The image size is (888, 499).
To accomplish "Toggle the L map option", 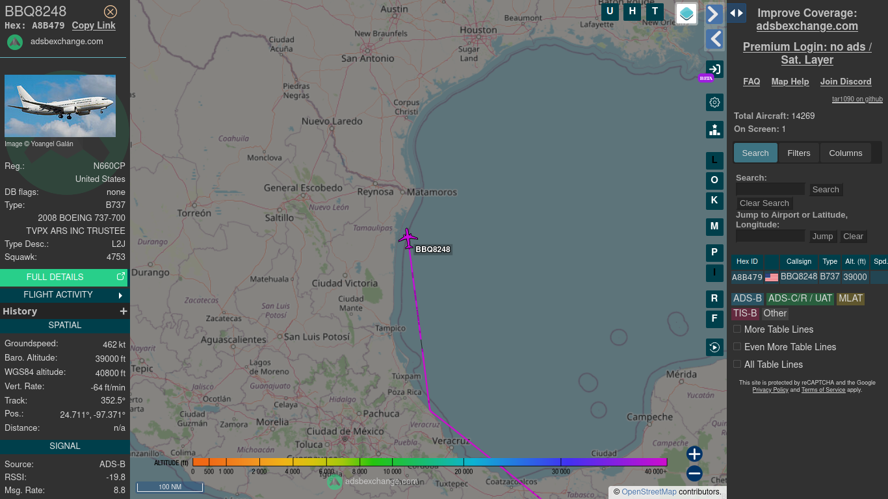I will [x=714, y=160].
